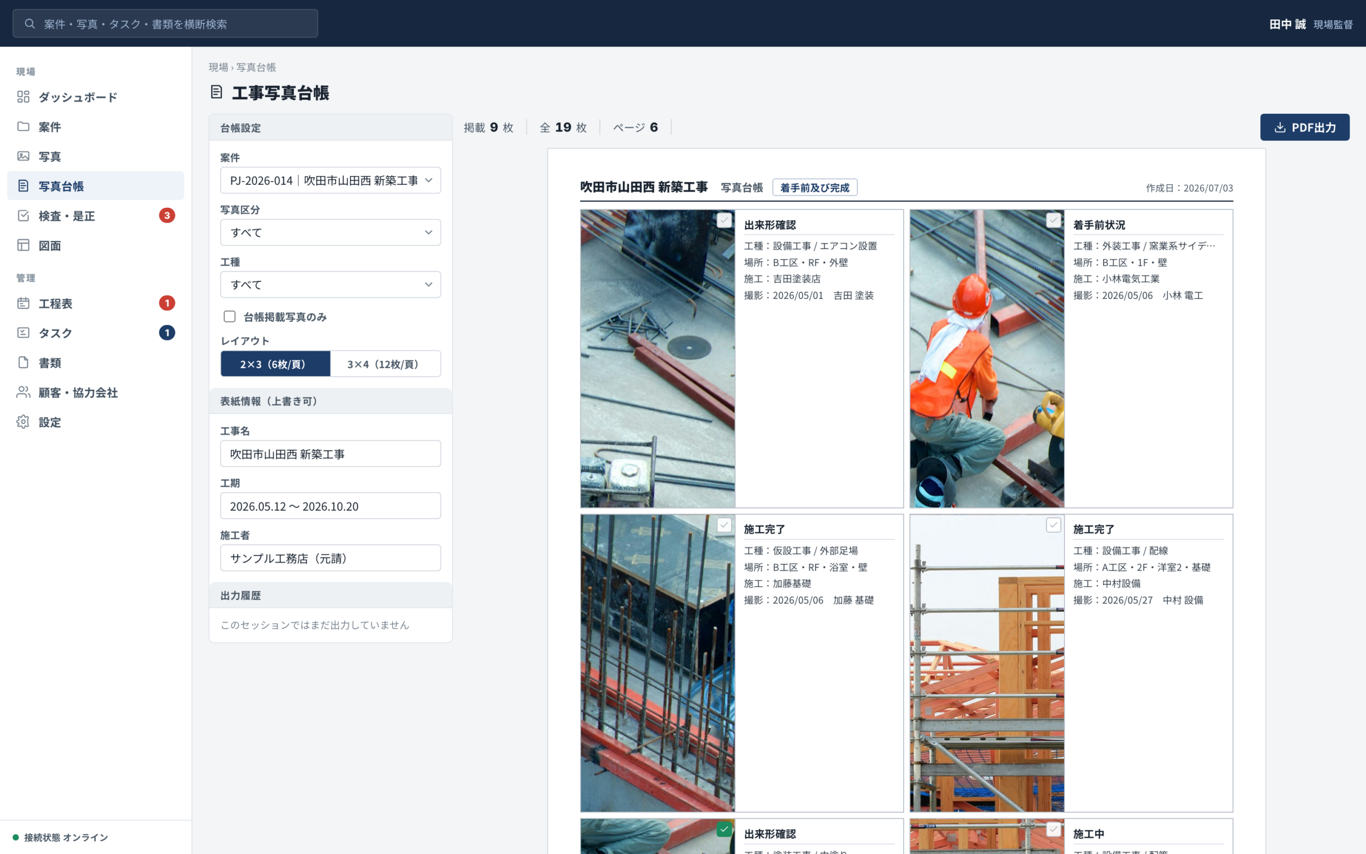The width and height of the screenshot is (1366, 854).
Task: Click the 書類 file icon
Action: coord(23,362)
